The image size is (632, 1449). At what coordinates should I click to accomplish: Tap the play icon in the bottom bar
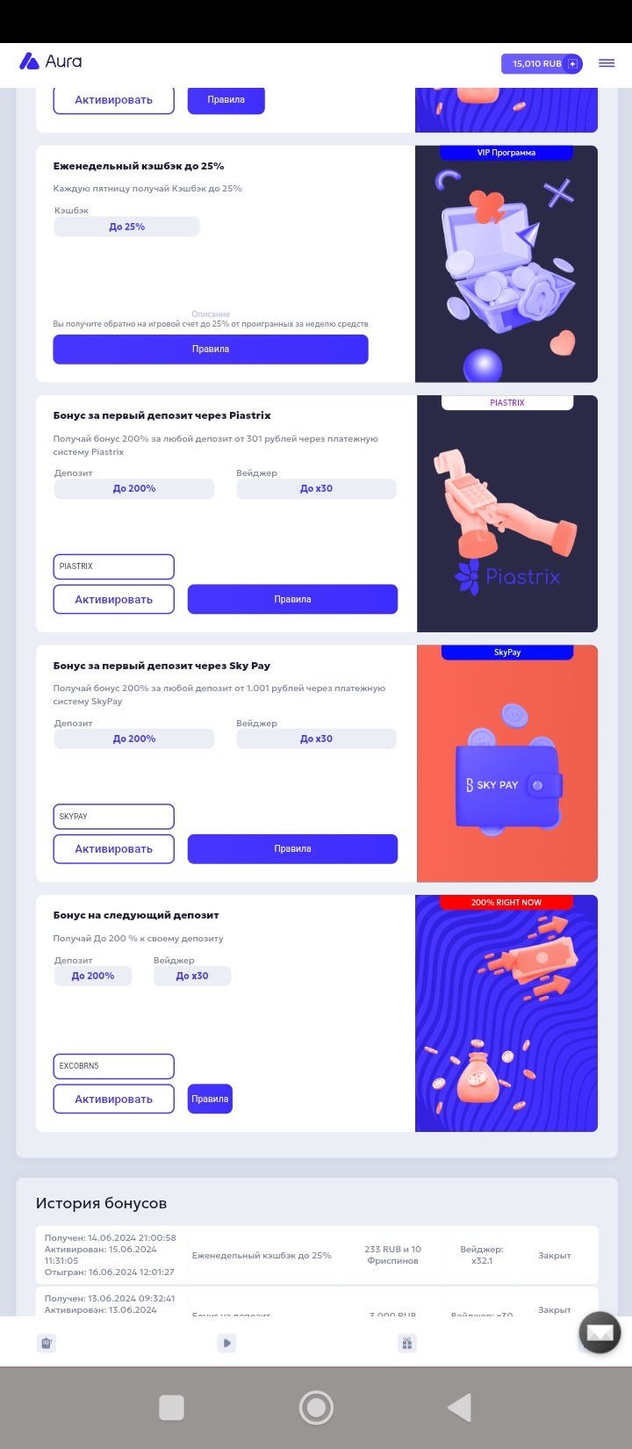pos(226,1343)
